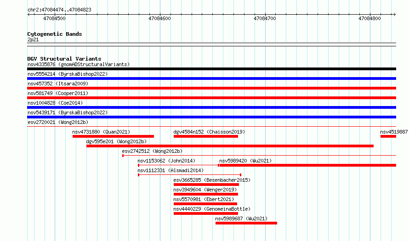
Task: Click the 2p21 cytogenetic band bar
Action: [211, 45]
